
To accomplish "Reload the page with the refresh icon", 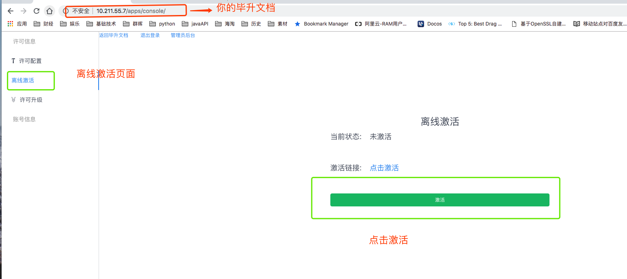I will pos(37,11).
